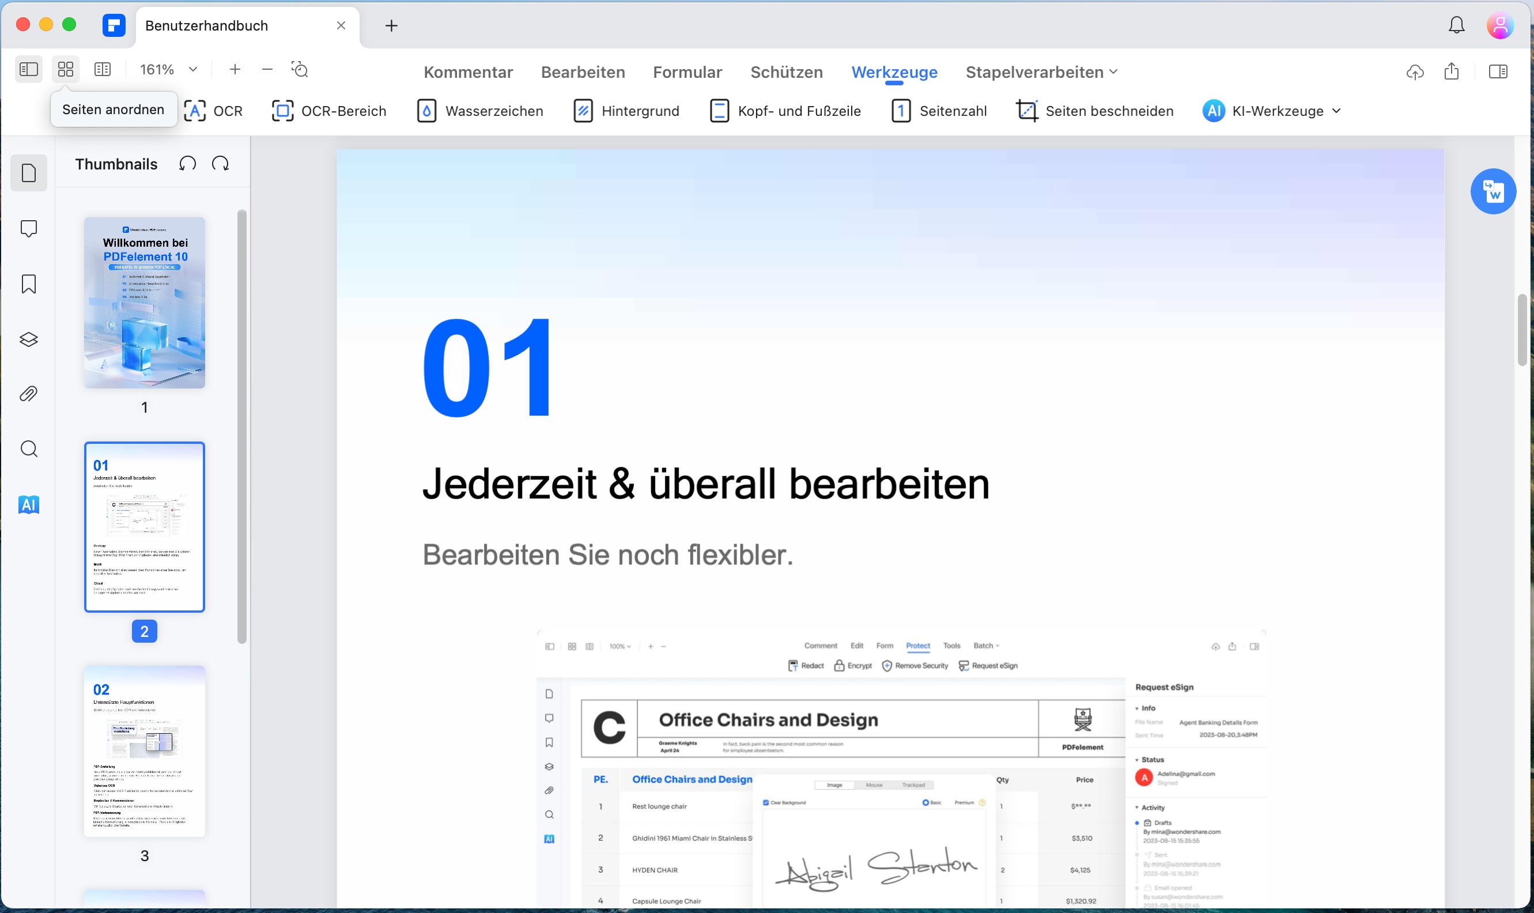Click the thumbnail panel scrollbar
This screenshot has height=913, width=1534.
click(x=241, y=427)
